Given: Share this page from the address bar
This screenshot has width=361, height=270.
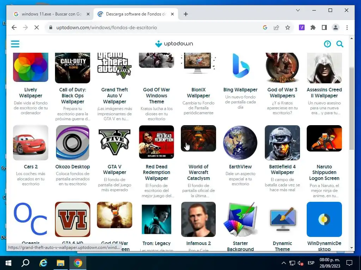Looking at the screenshot, I should point(276,27).
